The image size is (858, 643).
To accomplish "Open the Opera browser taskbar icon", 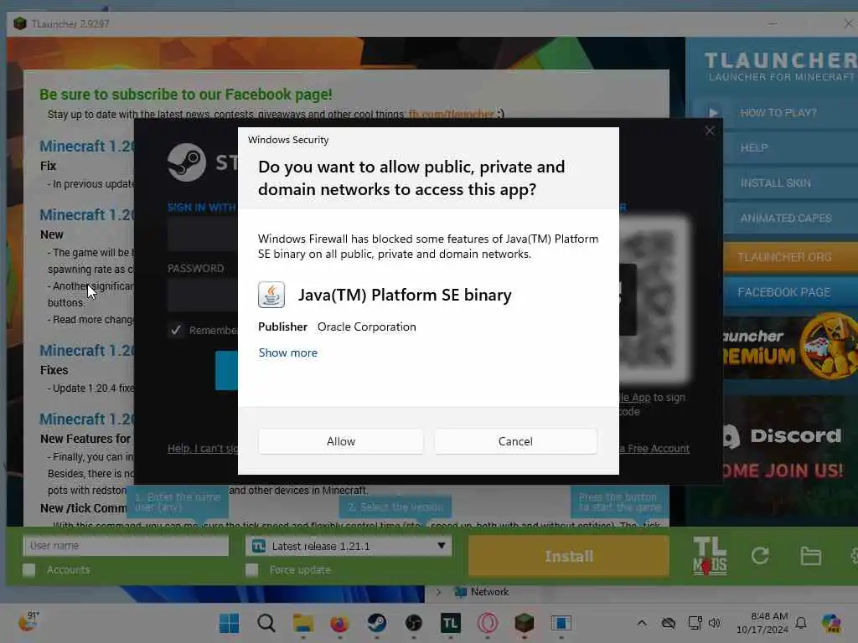I will [488, 623].
